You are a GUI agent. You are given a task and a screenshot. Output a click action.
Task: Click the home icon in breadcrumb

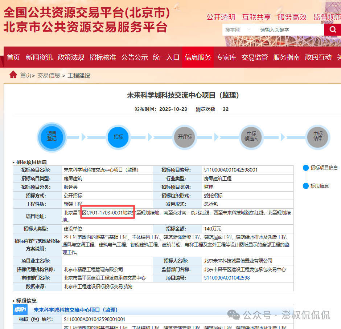pos(13,75)
